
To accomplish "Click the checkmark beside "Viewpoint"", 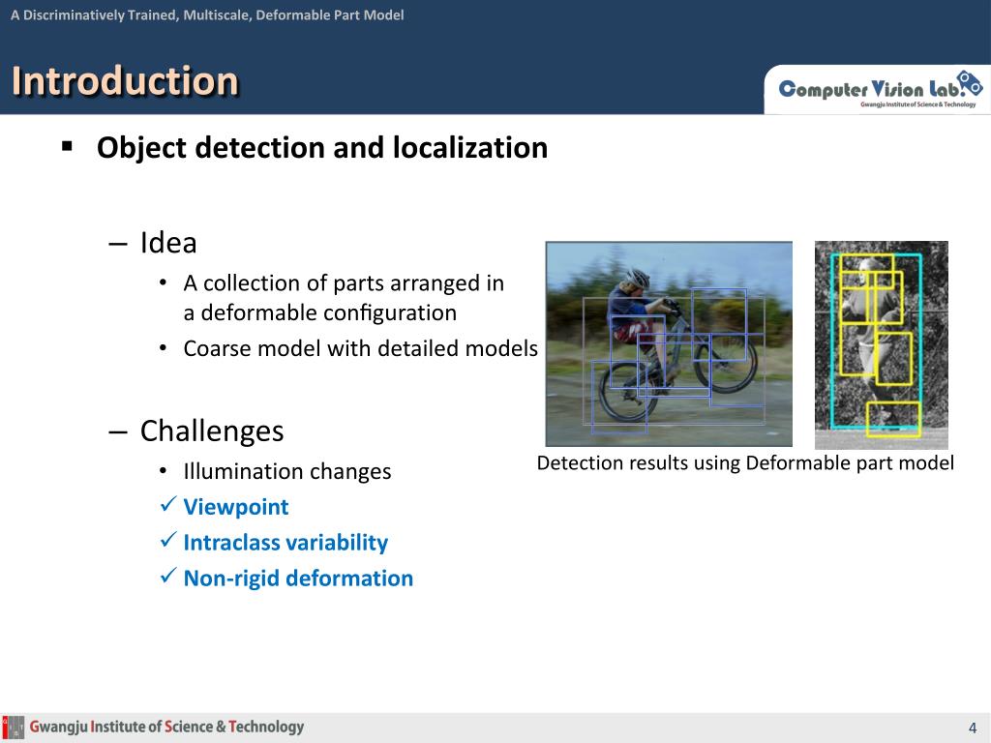I will tap(168, 504).
